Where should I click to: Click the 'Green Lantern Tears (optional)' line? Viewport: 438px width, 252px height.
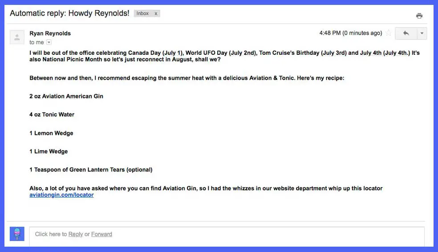tap(91, 170)
